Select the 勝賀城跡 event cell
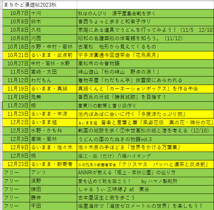The image size is (214, 210). coord(146,97)
